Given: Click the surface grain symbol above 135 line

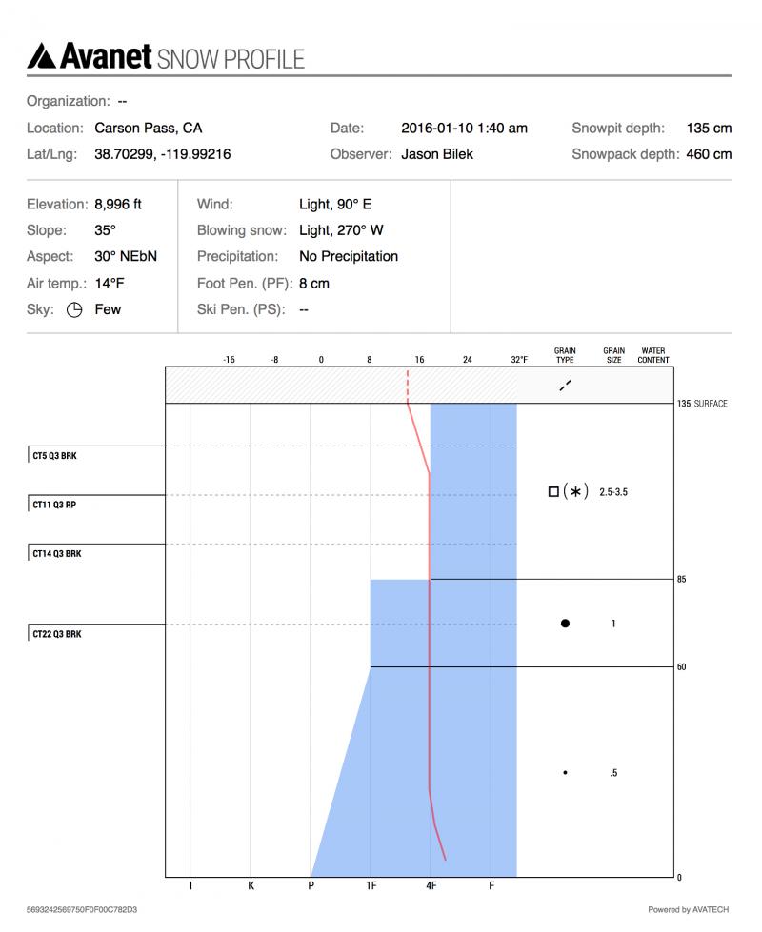Looking at the screenshot, I should pos(566,385).
